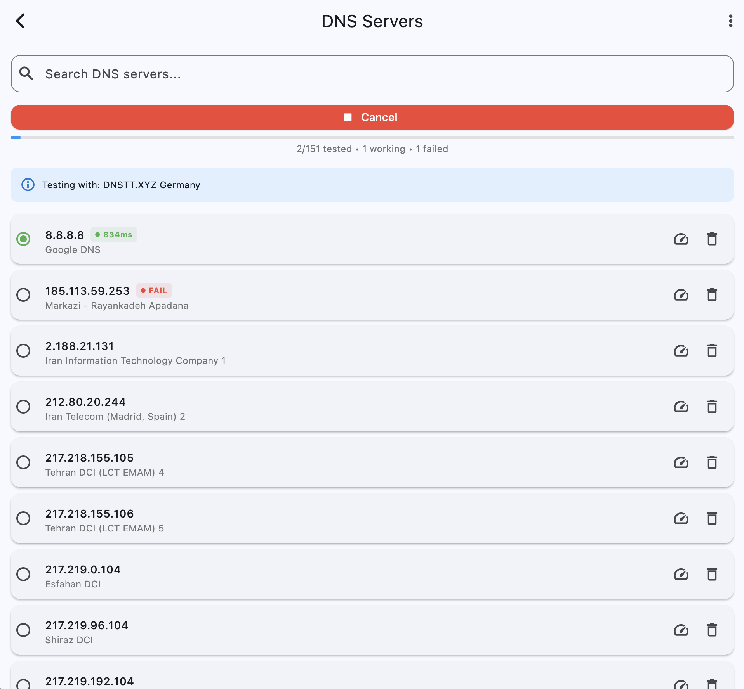The image size is (744, 689).
Task: Delete Tehran DCI (LCT EMAM) 4
Action: (x=712, y=463)
